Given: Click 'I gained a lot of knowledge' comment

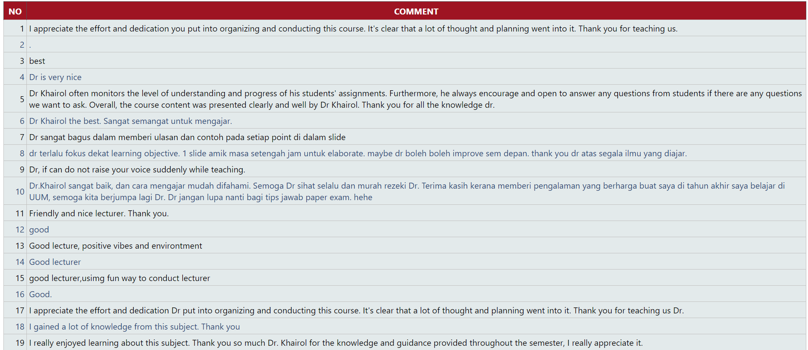Looking at the screenshot, I should [x=134, y=327].
